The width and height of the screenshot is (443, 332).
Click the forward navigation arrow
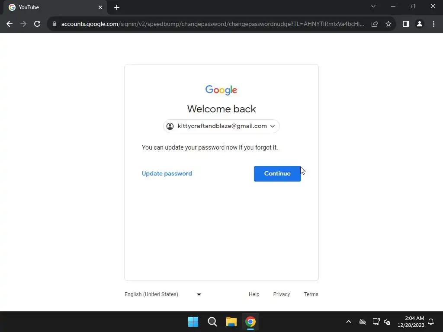click(23, 24)
